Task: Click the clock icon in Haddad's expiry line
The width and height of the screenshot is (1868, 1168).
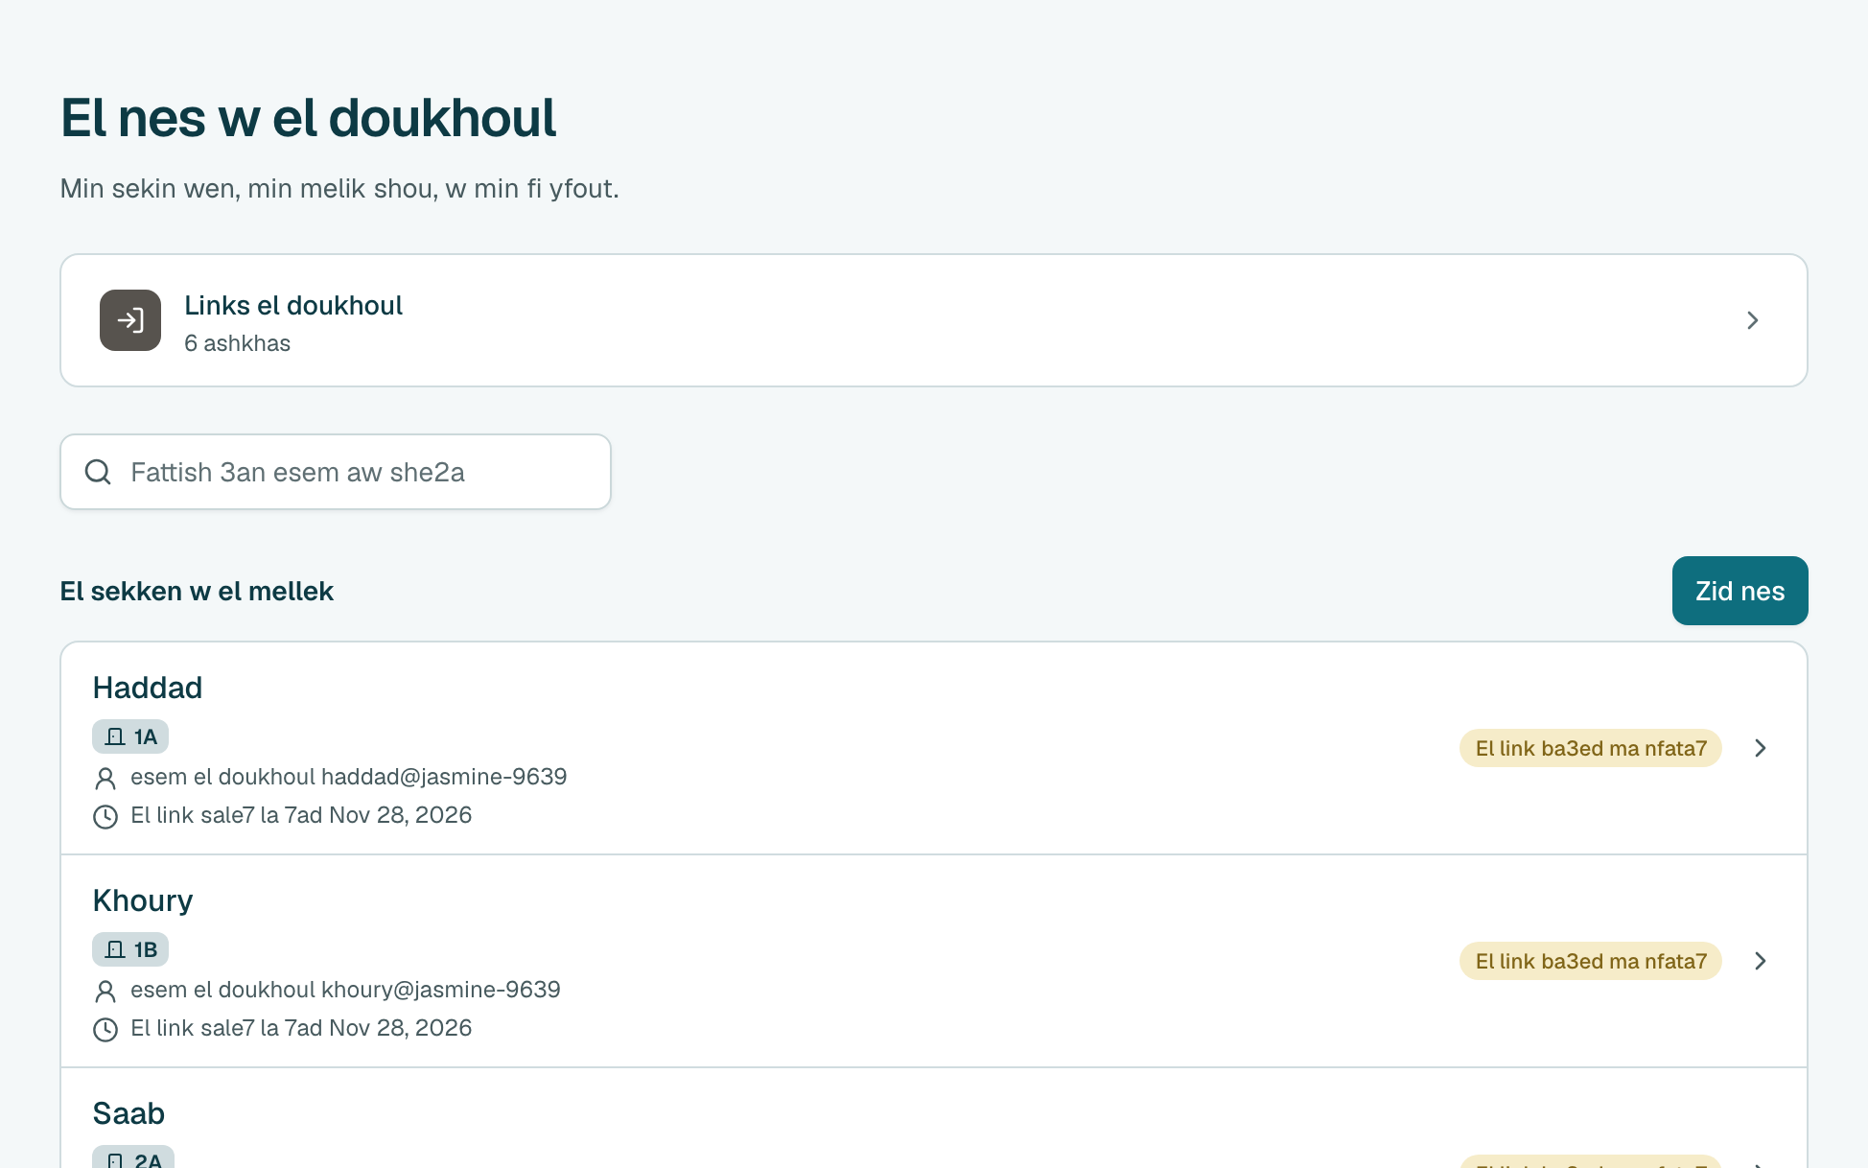Action: [x=105, y=816]
